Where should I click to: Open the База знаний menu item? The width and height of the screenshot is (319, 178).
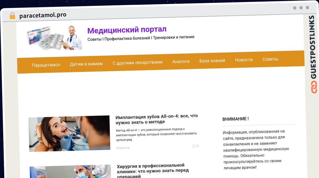pyautogui.click(x=212, y=61)
